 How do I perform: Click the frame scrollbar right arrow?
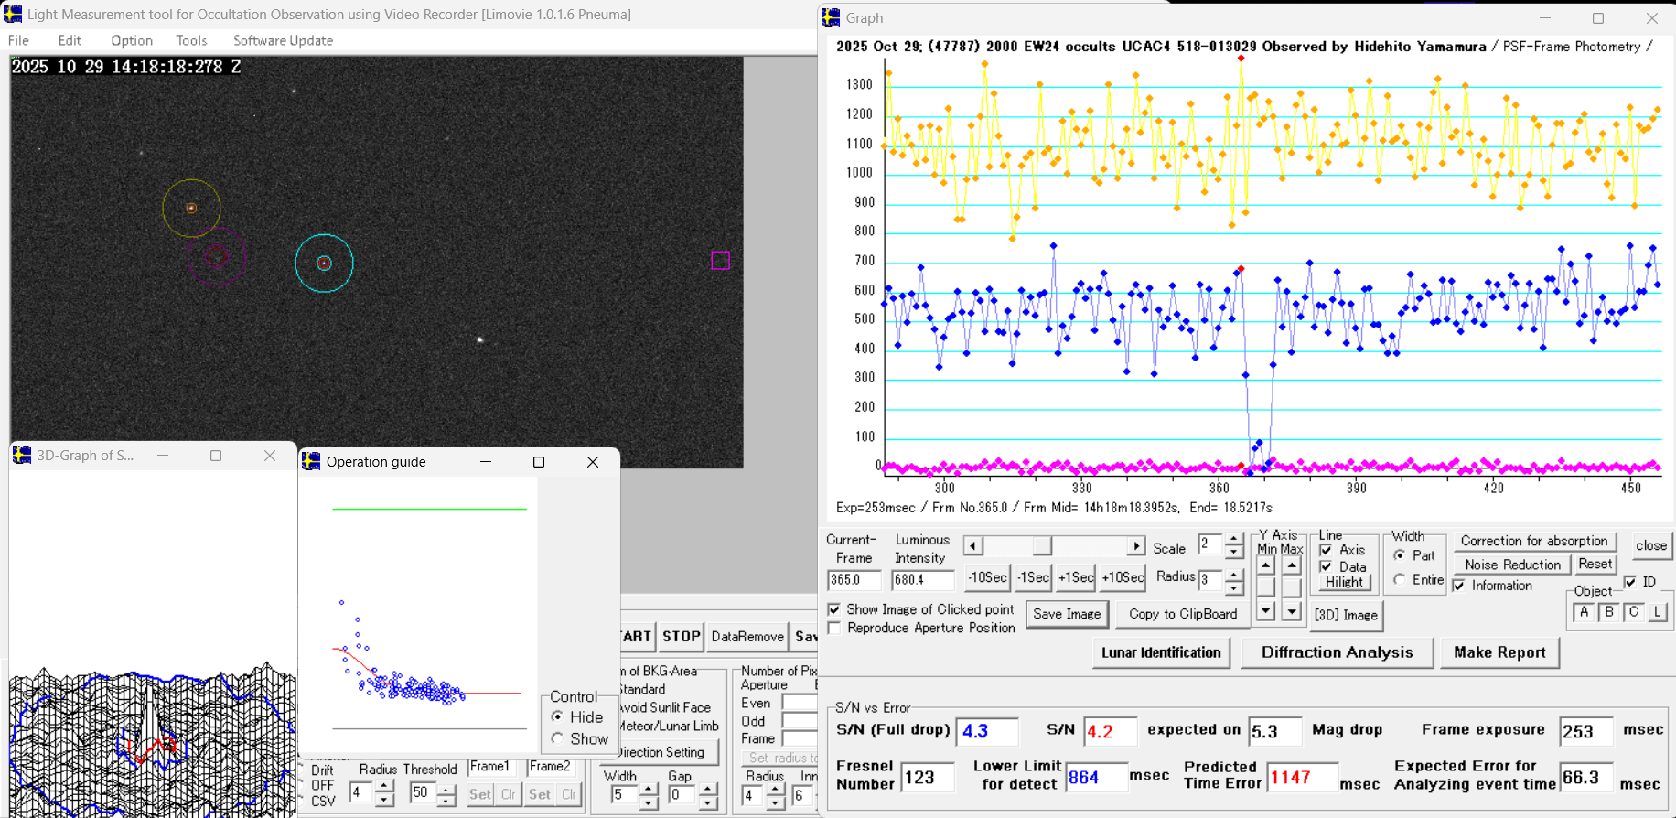pyautogui.click(x=1135, y=546)
